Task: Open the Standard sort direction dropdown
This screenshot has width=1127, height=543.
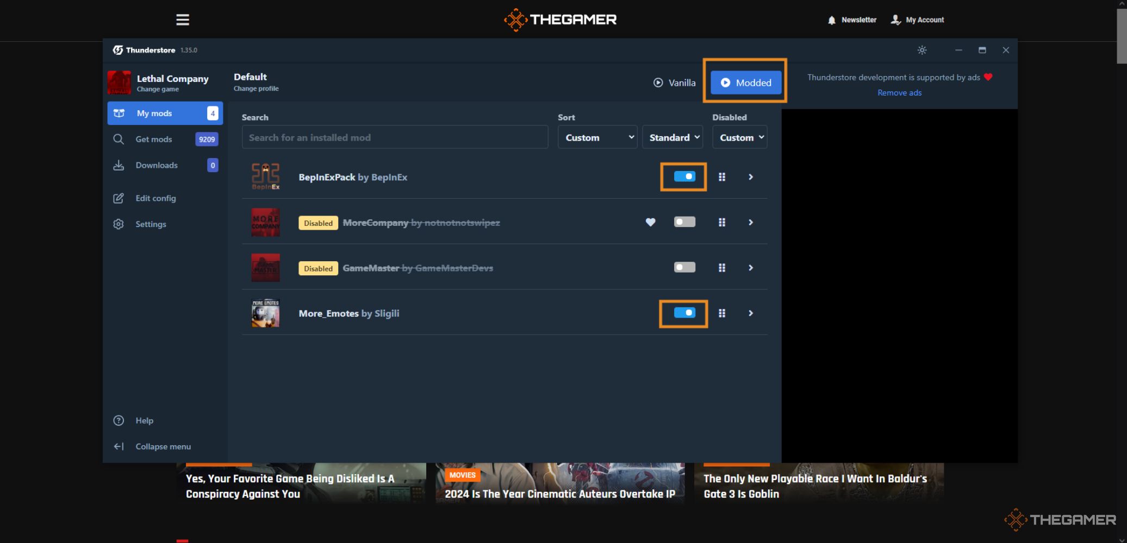Action: click(x=673, y=137)
